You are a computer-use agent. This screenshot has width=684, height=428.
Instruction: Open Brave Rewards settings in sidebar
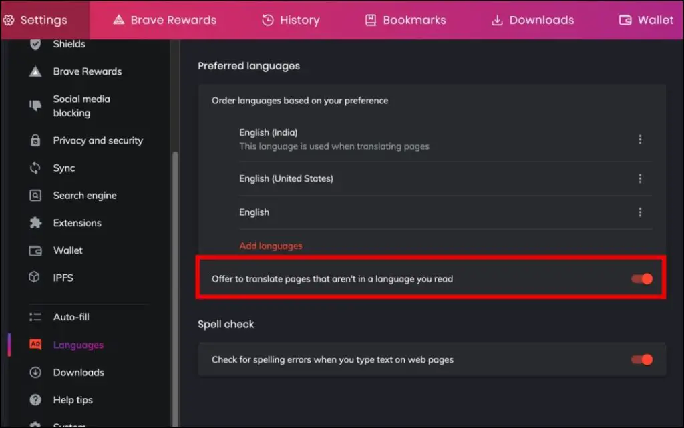pyautogui.click(x=88, y=71)
